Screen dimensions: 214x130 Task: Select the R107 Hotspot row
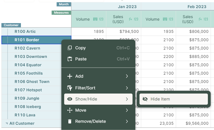[x=32, y=90]
